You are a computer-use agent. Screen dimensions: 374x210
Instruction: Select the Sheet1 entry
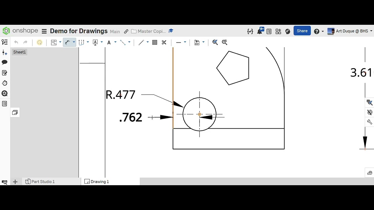[x=20, y=52]
